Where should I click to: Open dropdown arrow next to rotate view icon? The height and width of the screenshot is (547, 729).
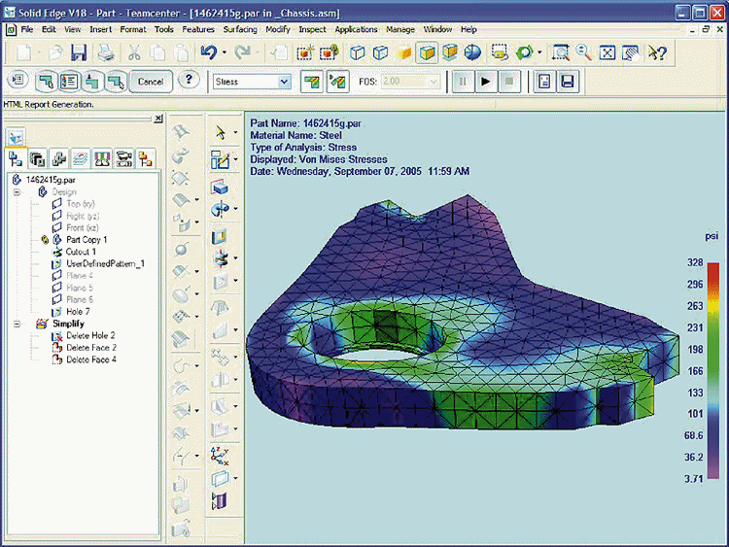539,52
